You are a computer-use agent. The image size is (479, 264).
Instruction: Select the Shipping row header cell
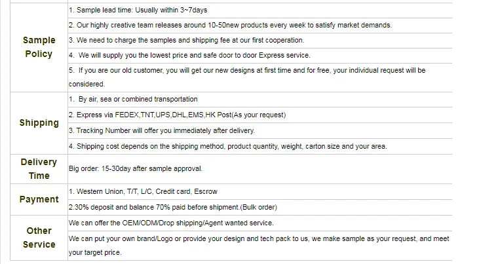point(39,123)
